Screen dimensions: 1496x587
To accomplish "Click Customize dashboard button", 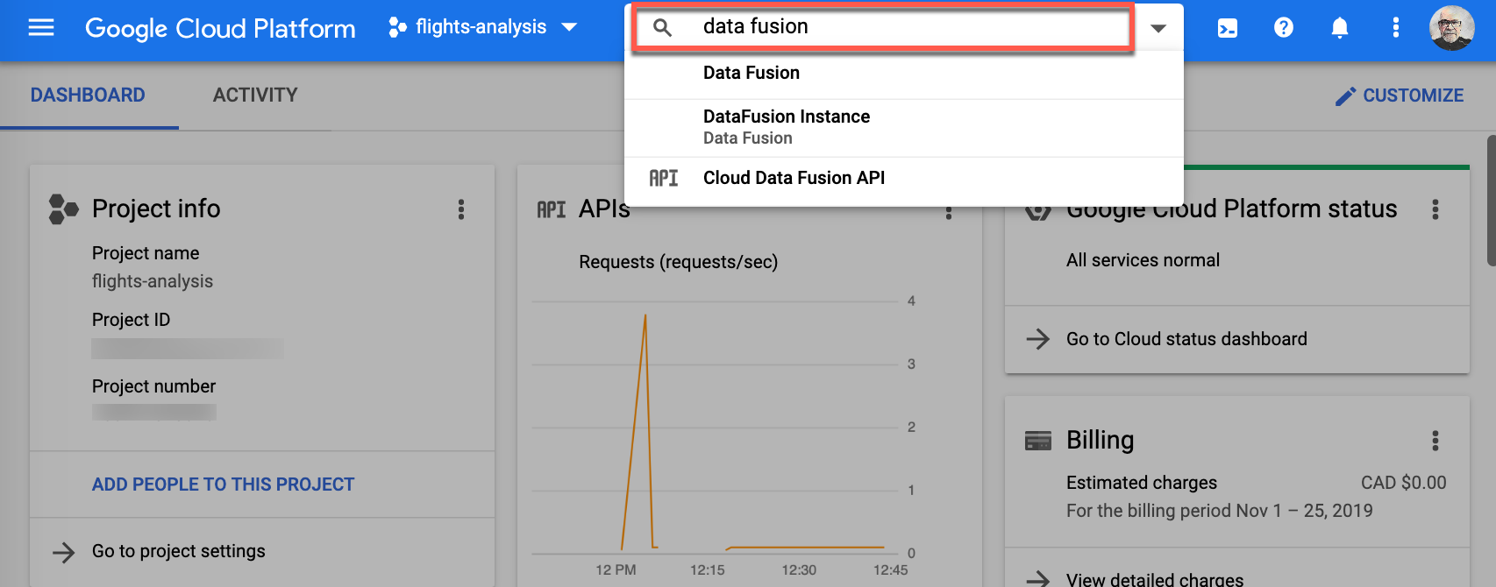I will (1399, 95).
